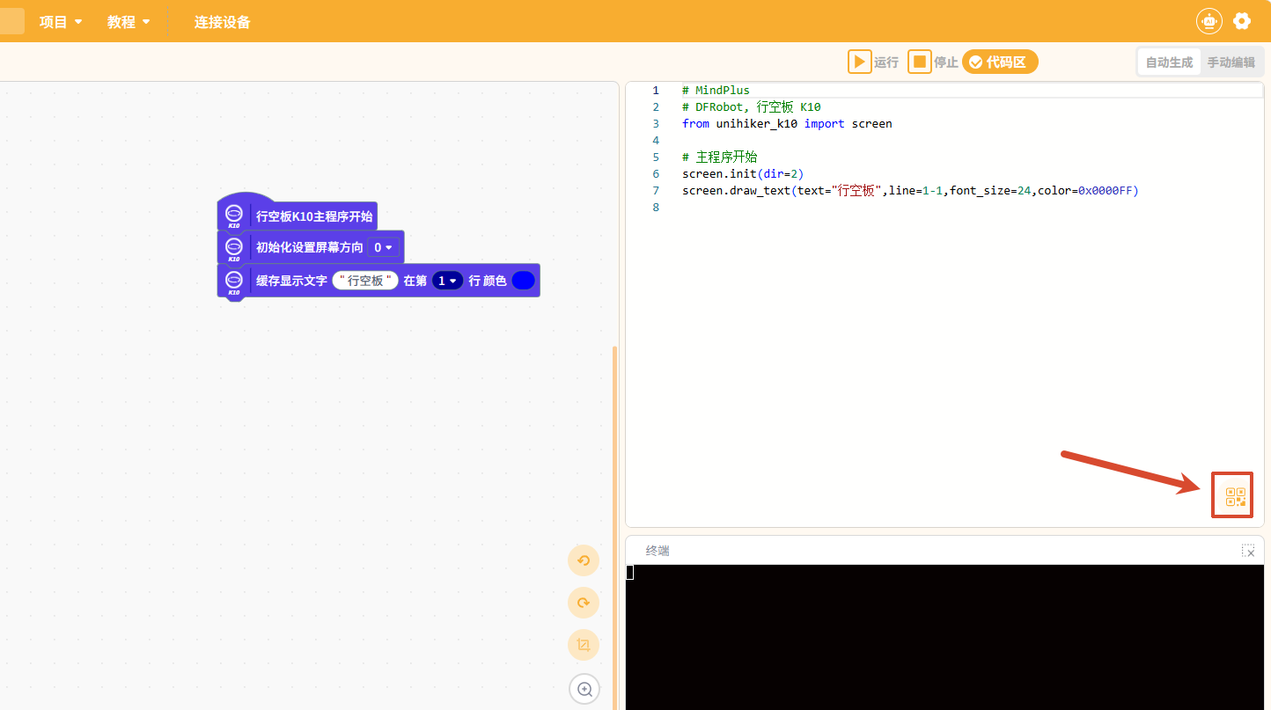1271x710 pixels.
Task: Open the settings gear
Action: coord(1242,21)
